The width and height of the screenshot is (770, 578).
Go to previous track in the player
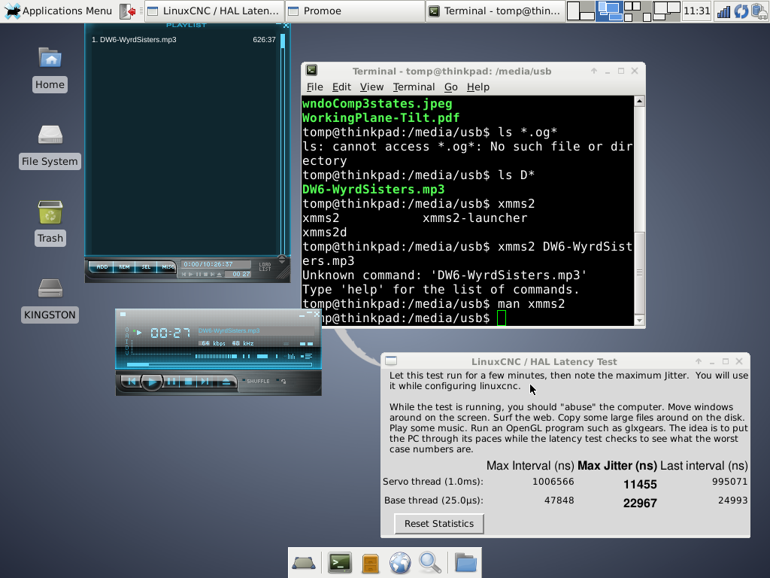[132, 382]
